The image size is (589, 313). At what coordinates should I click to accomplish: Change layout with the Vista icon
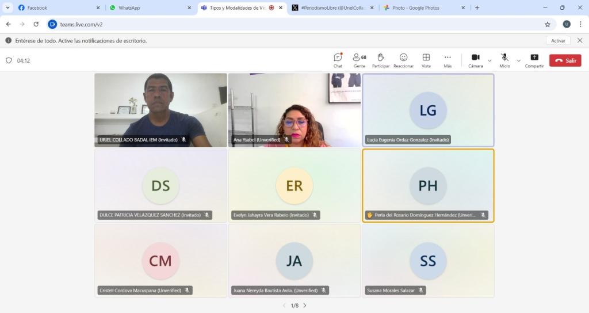[x=426, y=58]
